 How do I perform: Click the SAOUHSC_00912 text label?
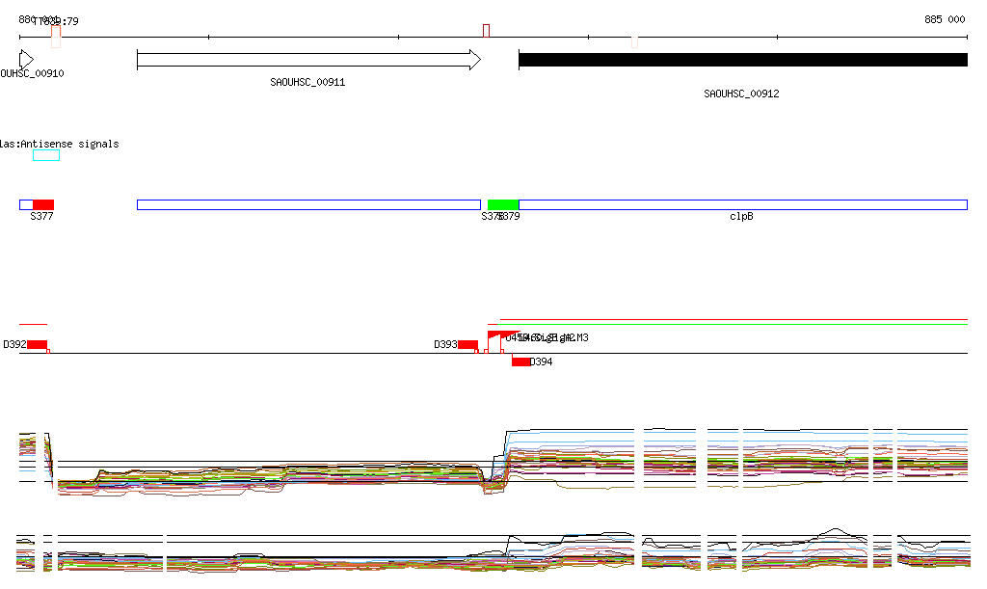tap(741, 94)
